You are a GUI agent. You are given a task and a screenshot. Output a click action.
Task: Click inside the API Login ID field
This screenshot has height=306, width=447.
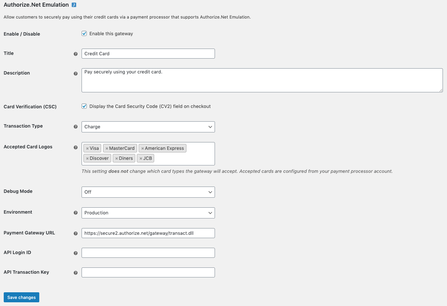pyautogui.click(x=148, y=253)
